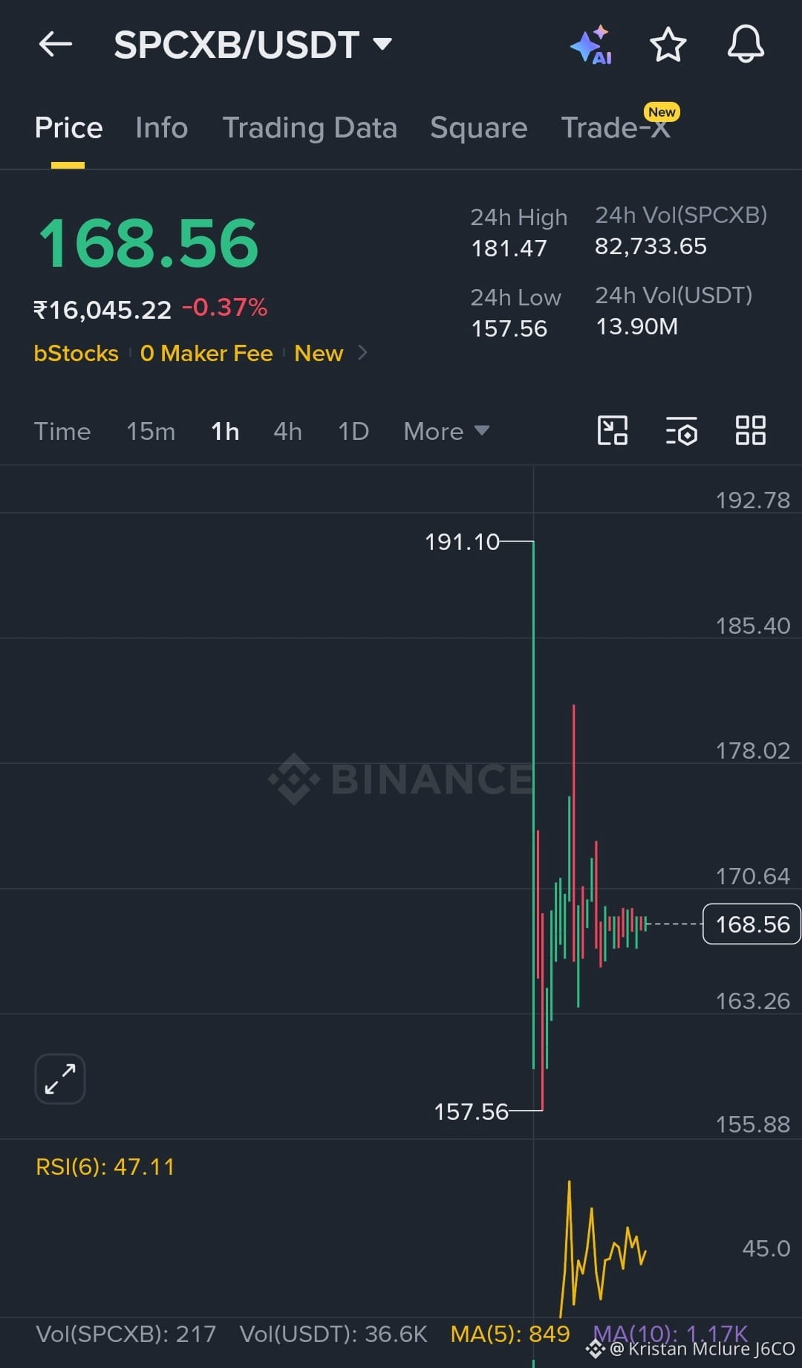This screenshot has height=1368, width=802.
Task: Open chart indicator settings icon
Action: (x=682, y=430)
